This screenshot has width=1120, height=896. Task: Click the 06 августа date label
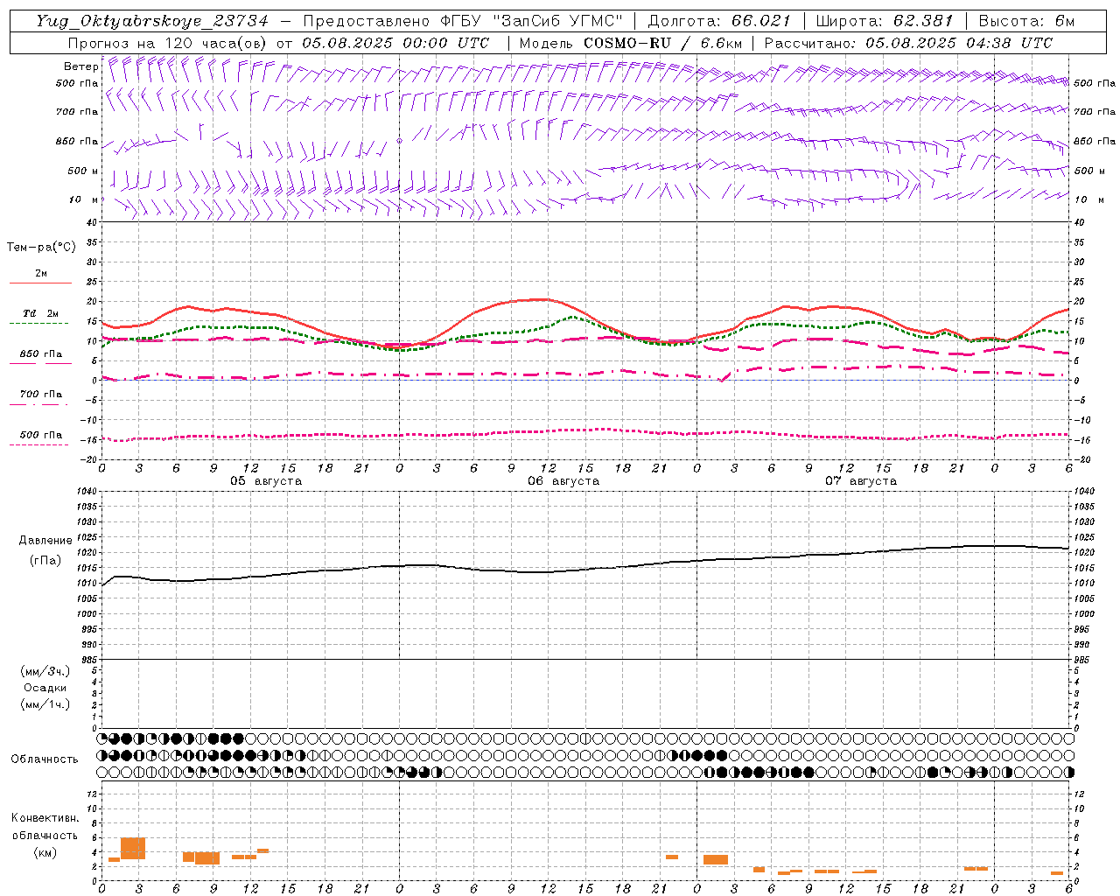[563, 481]
